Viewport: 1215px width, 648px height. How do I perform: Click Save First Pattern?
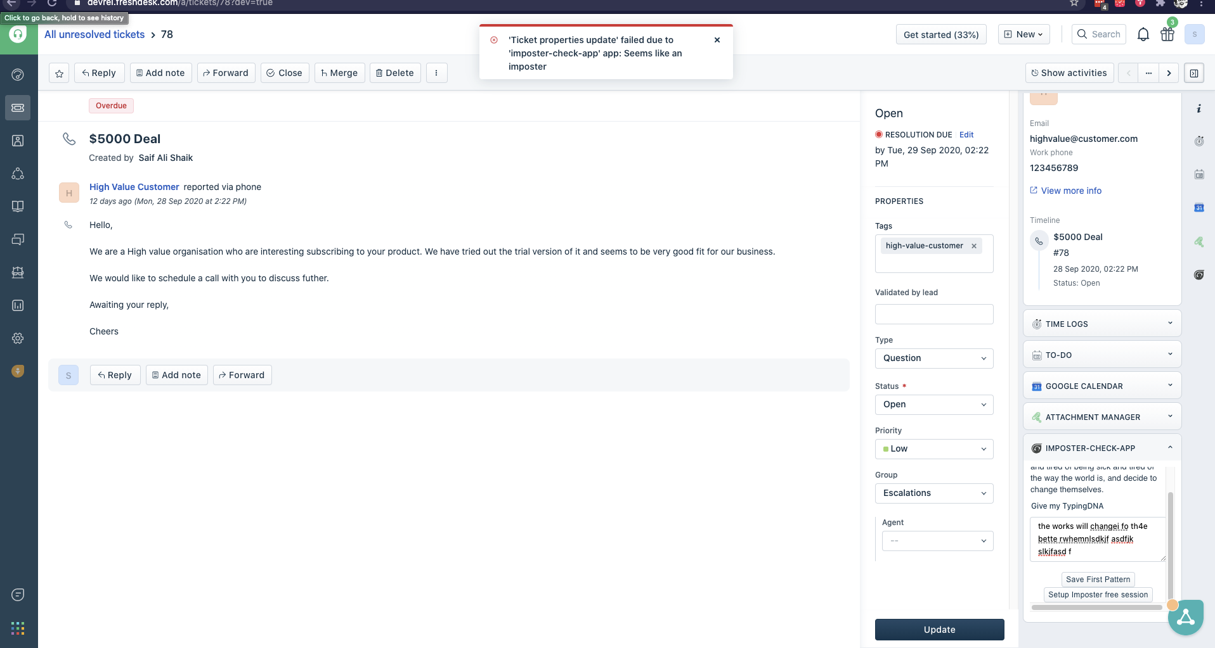1098,580
